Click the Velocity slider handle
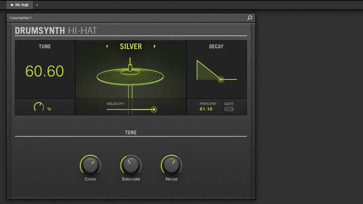363x204 pixels. tap(154, 109)
